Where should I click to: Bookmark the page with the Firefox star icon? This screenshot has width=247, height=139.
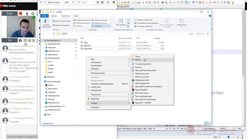[x=98, y=2]
